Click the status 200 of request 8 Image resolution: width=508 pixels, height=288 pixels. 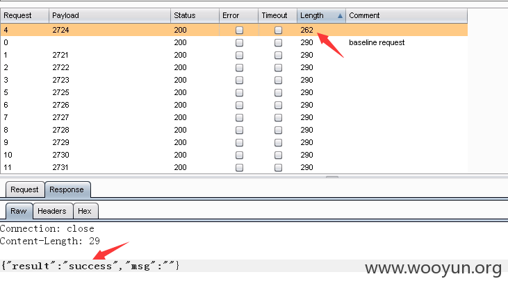pos(180,130)
